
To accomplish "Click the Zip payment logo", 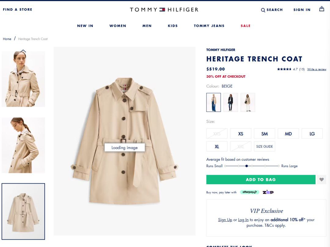I will click(x=268, y=192).
